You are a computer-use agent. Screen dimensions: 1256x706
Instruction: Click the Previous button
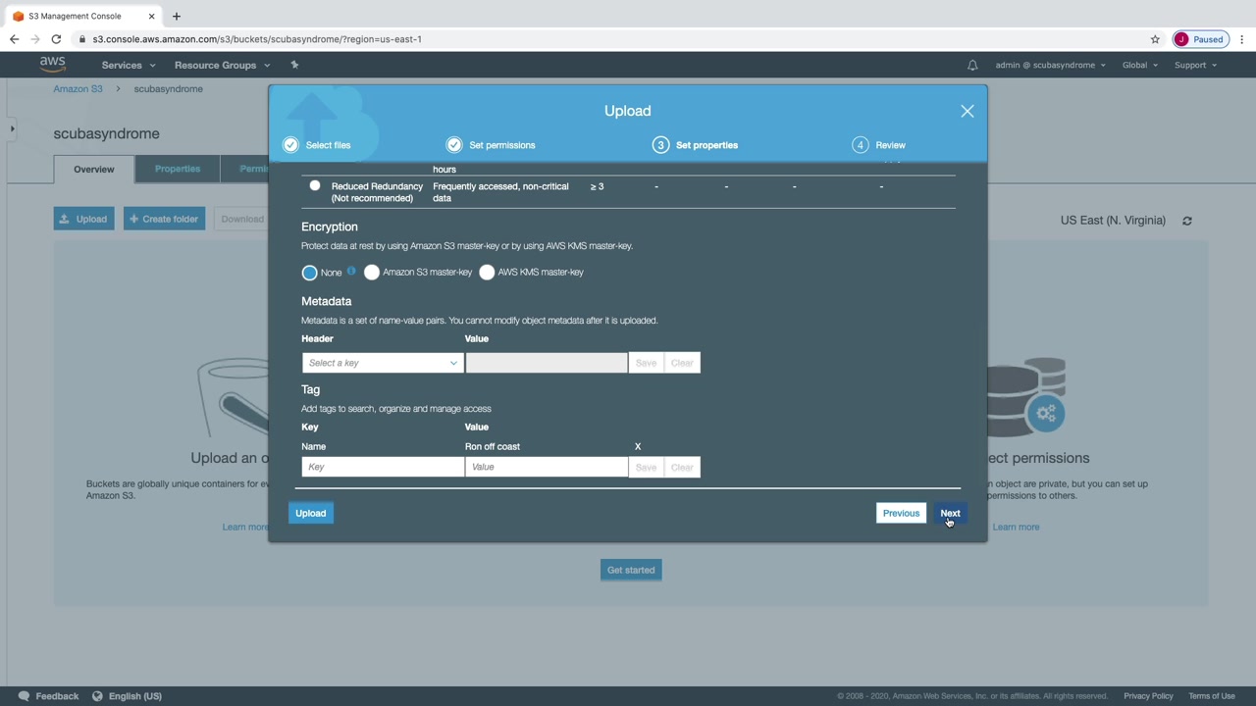(901, 513)
